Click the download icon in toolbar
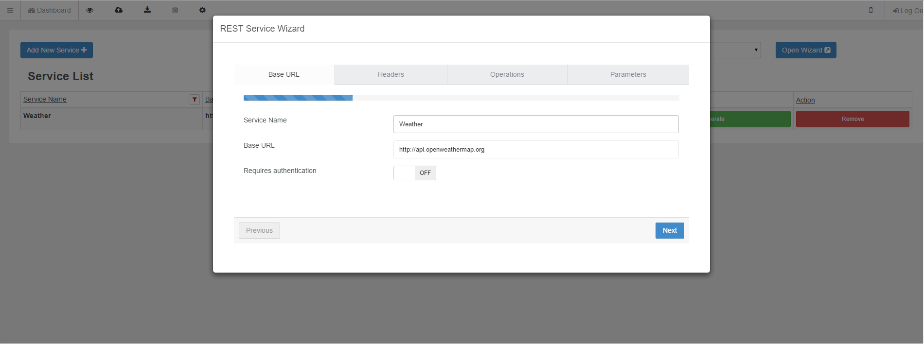The image size is (924, 345). [x=147, y=10]
